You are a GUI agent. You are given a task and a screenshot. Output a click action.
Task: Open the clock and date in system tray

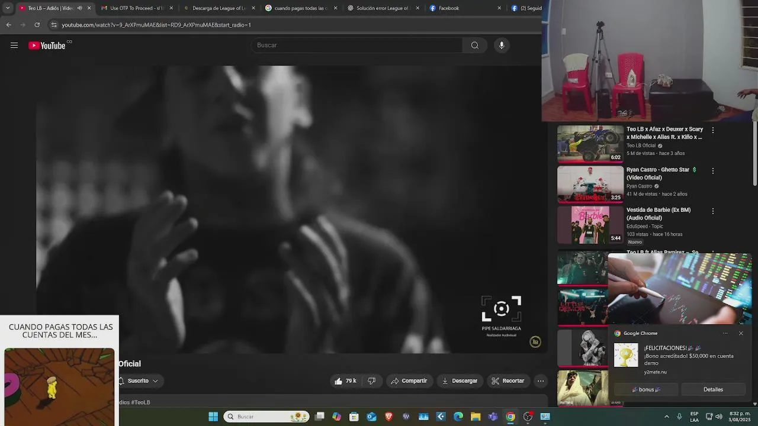tap(740, 417)
